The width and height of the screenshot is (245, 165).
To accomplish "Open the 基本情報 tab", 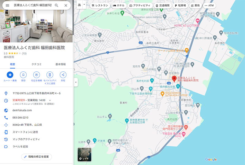I will (x=60, y=64).
